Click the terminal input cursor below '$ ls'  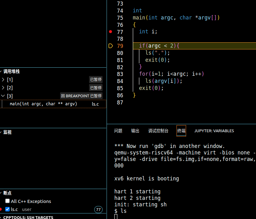tap(116, 217)
